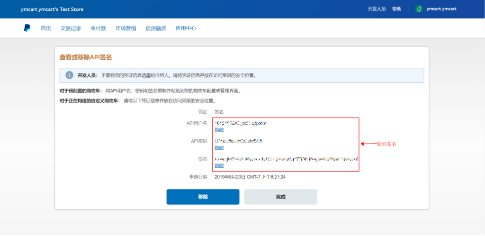Open the 市场营销 section
The image size is (485, 236).
pyautogui.click(x=126, y=28)
